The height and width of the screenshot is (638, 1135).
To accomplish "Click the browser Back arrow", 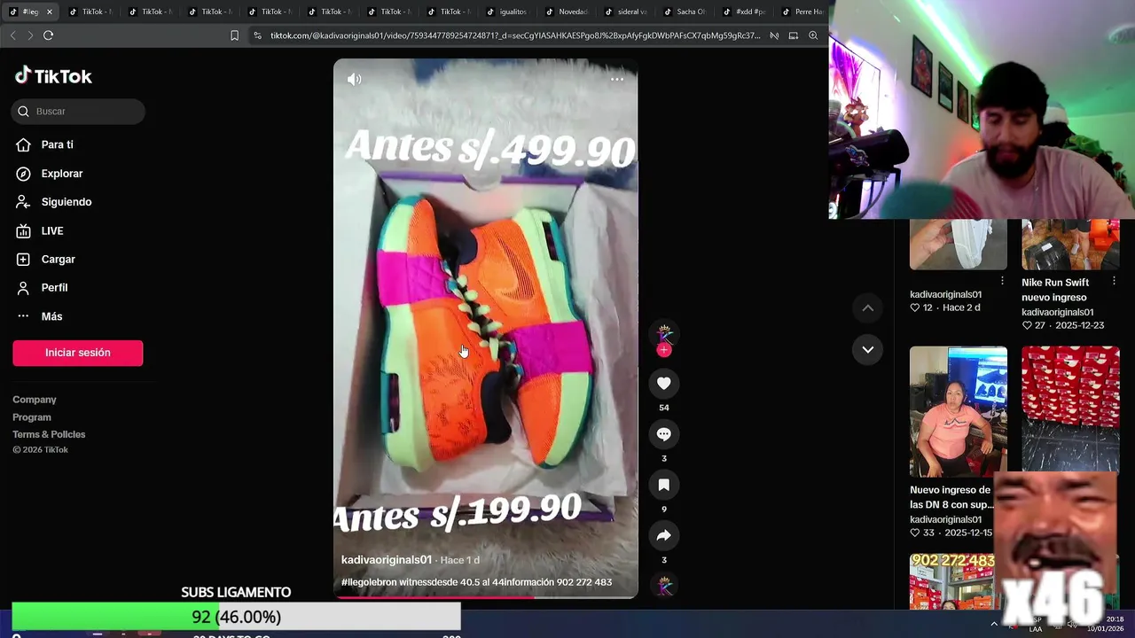I will point(12,35).
